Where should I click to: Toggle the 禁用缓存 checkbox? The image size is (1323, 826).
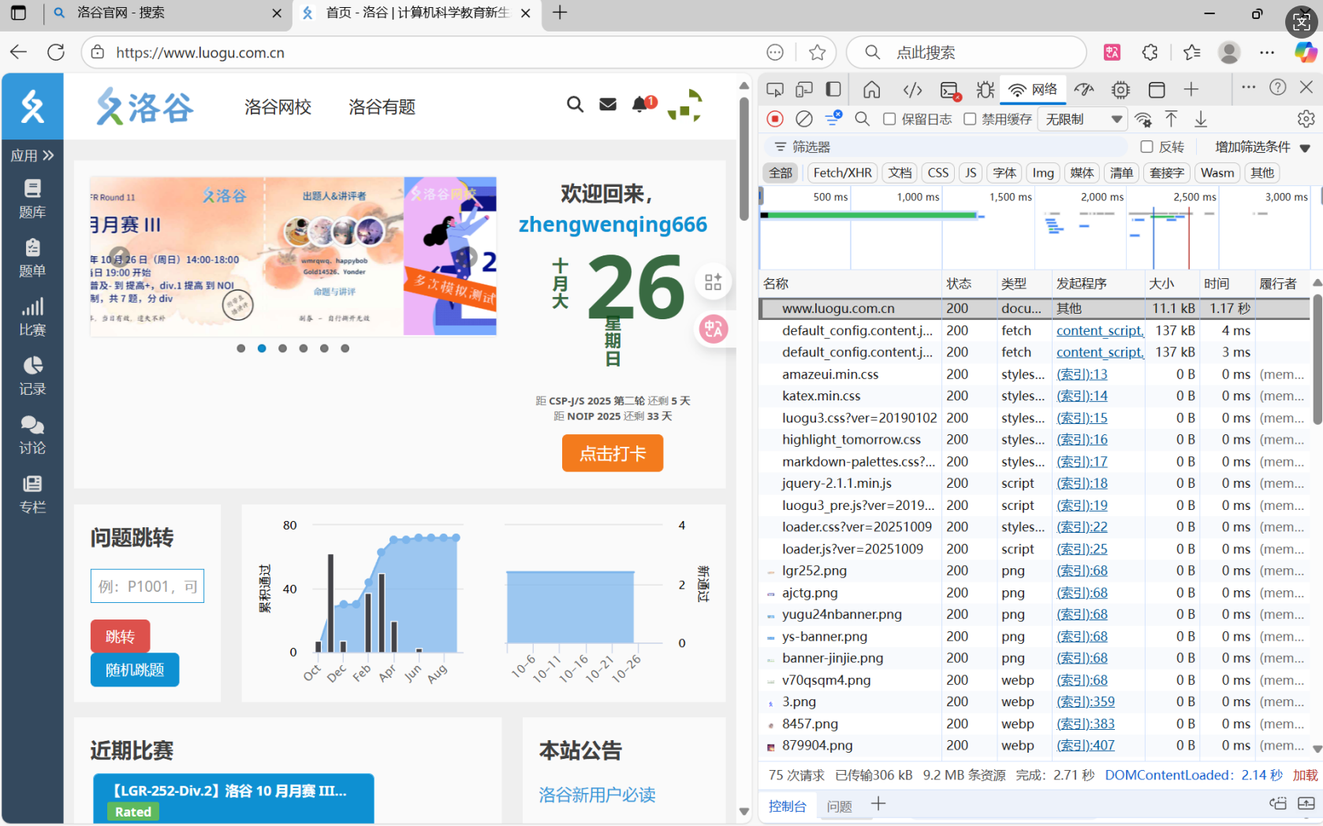pos(970,119)
